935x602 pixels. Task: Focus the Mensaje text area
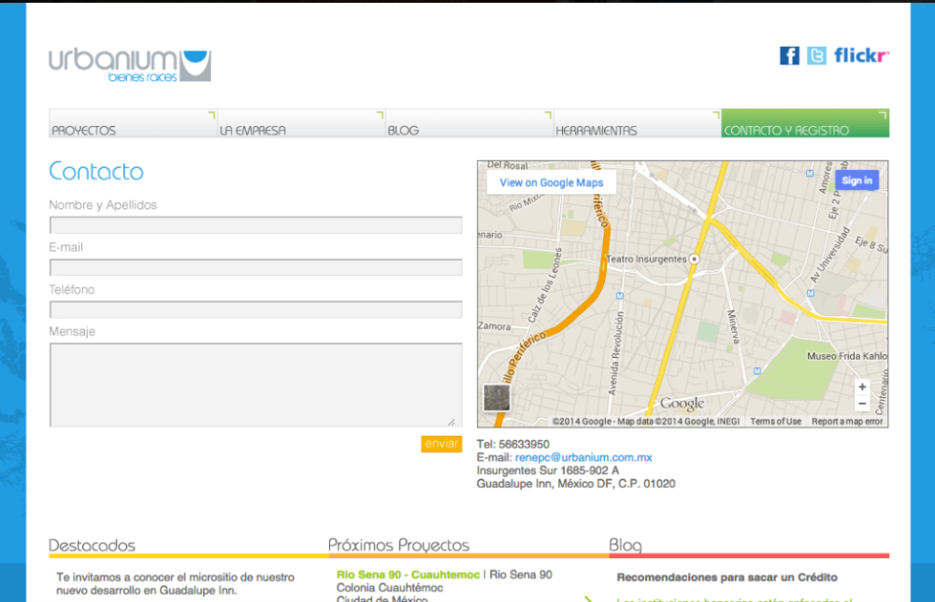[x=255, y=384]
